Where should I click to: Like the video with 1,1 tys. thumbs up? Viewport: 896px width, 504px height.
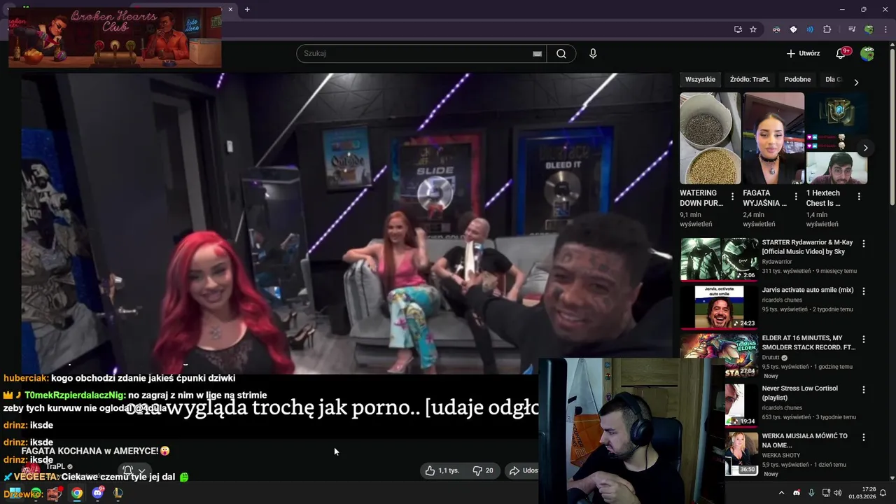coord(442,470)
